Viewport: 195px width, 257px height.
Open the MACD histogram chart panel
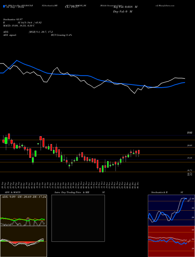23,241
